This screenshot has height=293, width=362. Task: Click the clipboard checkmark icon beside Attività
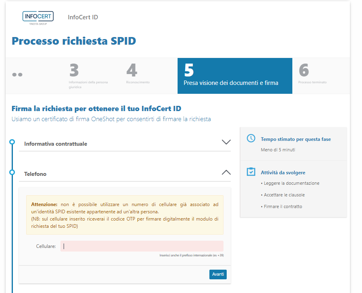tap(251, 172)
